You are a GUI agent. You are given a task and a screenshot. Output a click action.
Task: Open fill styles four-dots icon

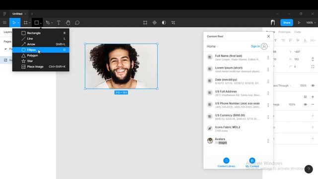[305, 97]
